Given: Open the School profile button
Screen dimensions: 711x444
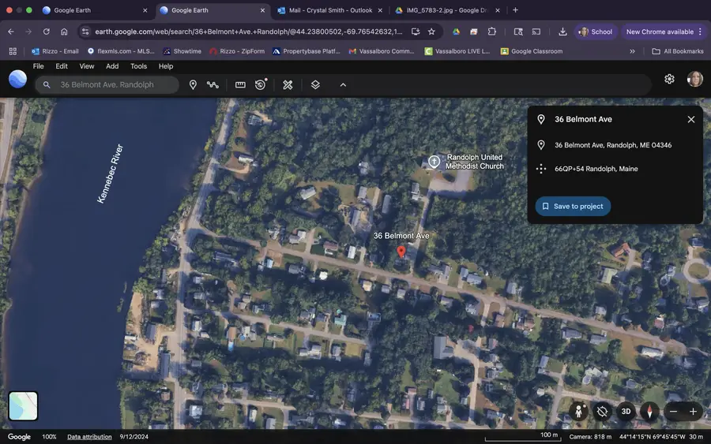Looking at the screenshot, I should pos(596,32).
